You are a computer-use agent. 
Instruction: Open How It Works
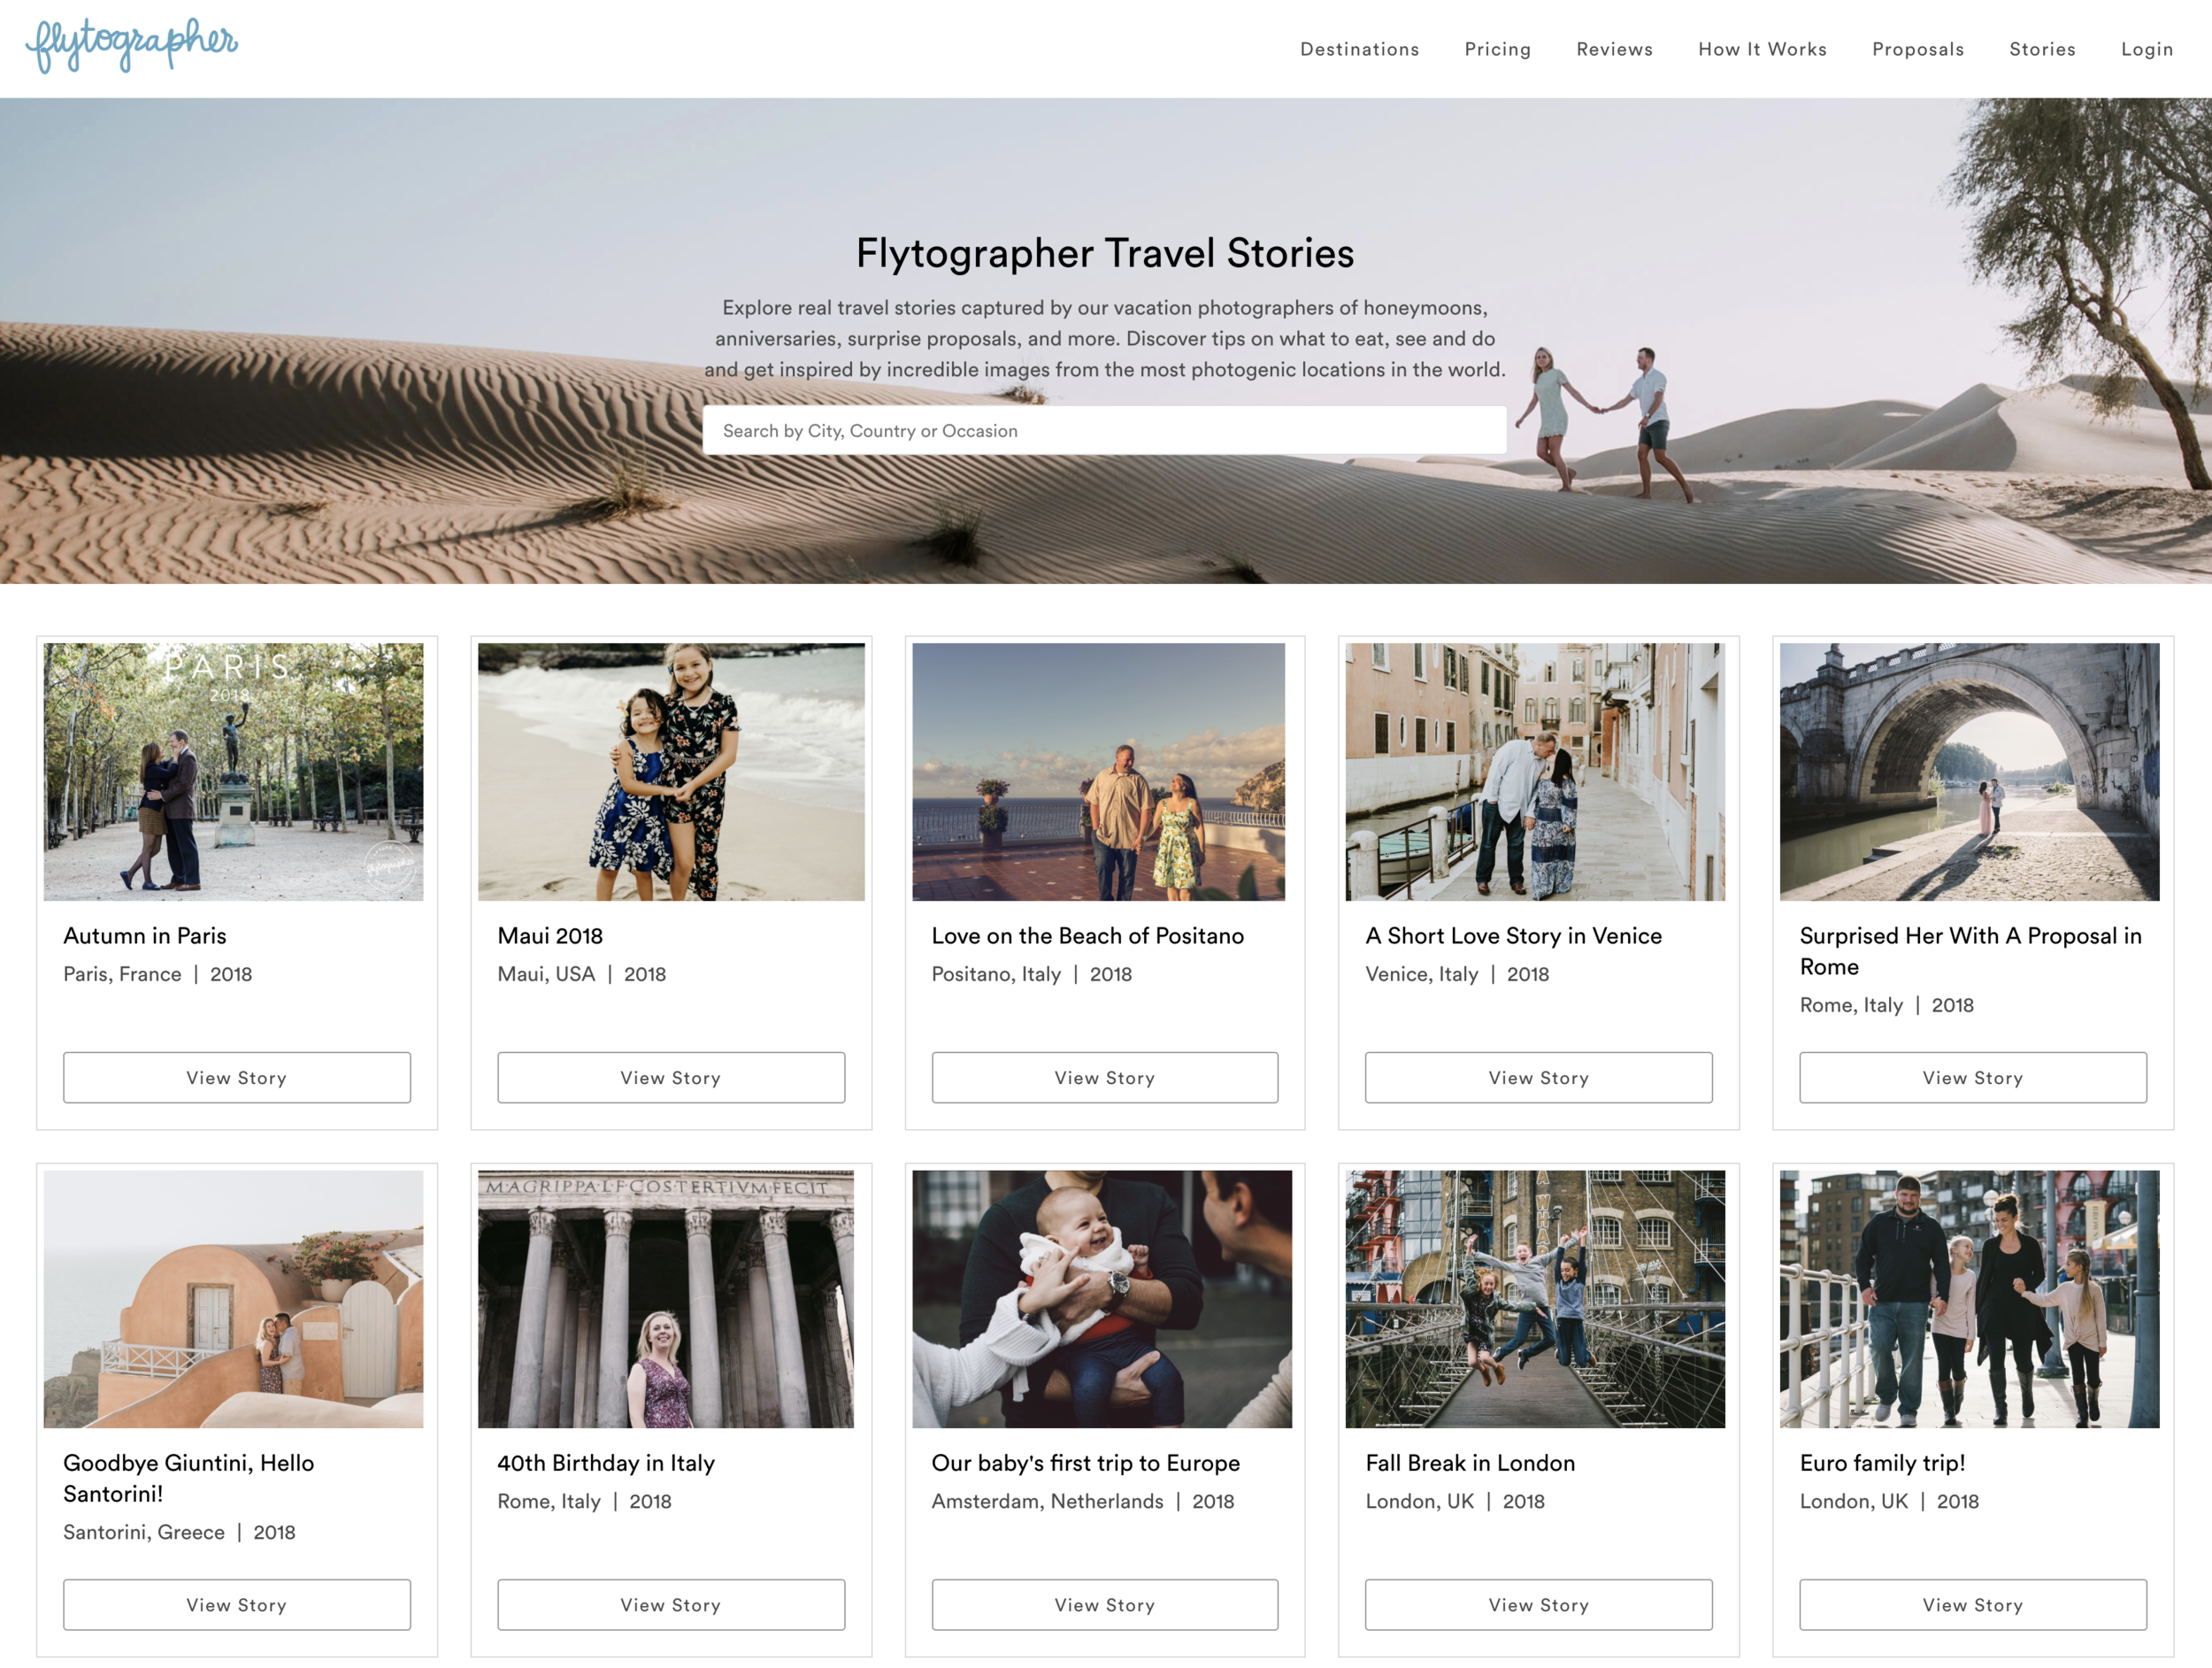click(1762, 49)
